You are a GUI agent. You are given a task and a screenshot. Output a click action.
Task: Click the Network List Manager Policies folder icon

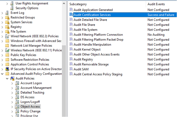click(7, 46)
